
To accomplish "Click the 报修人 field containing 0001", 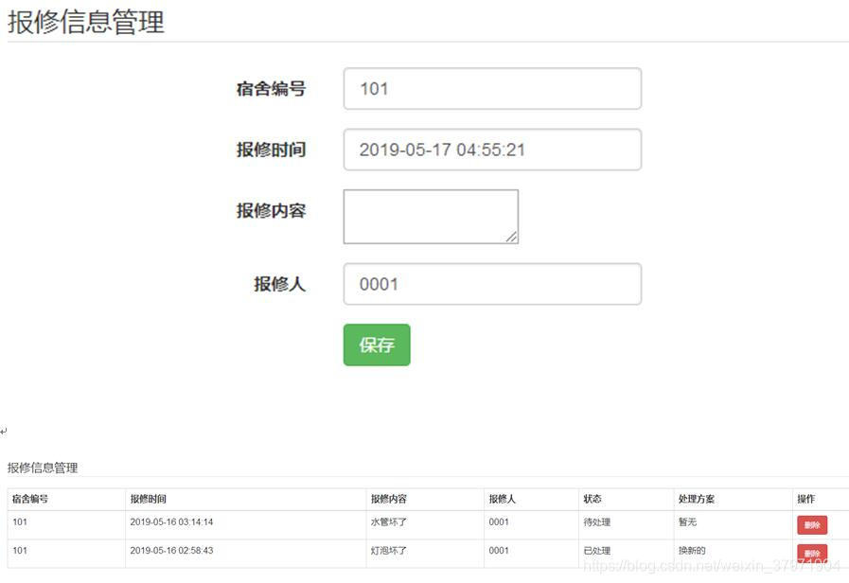I will tap(491, 283).
